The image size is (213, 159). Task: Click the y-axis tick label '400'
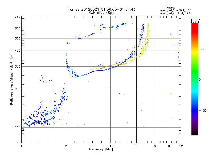click(18, 51)
